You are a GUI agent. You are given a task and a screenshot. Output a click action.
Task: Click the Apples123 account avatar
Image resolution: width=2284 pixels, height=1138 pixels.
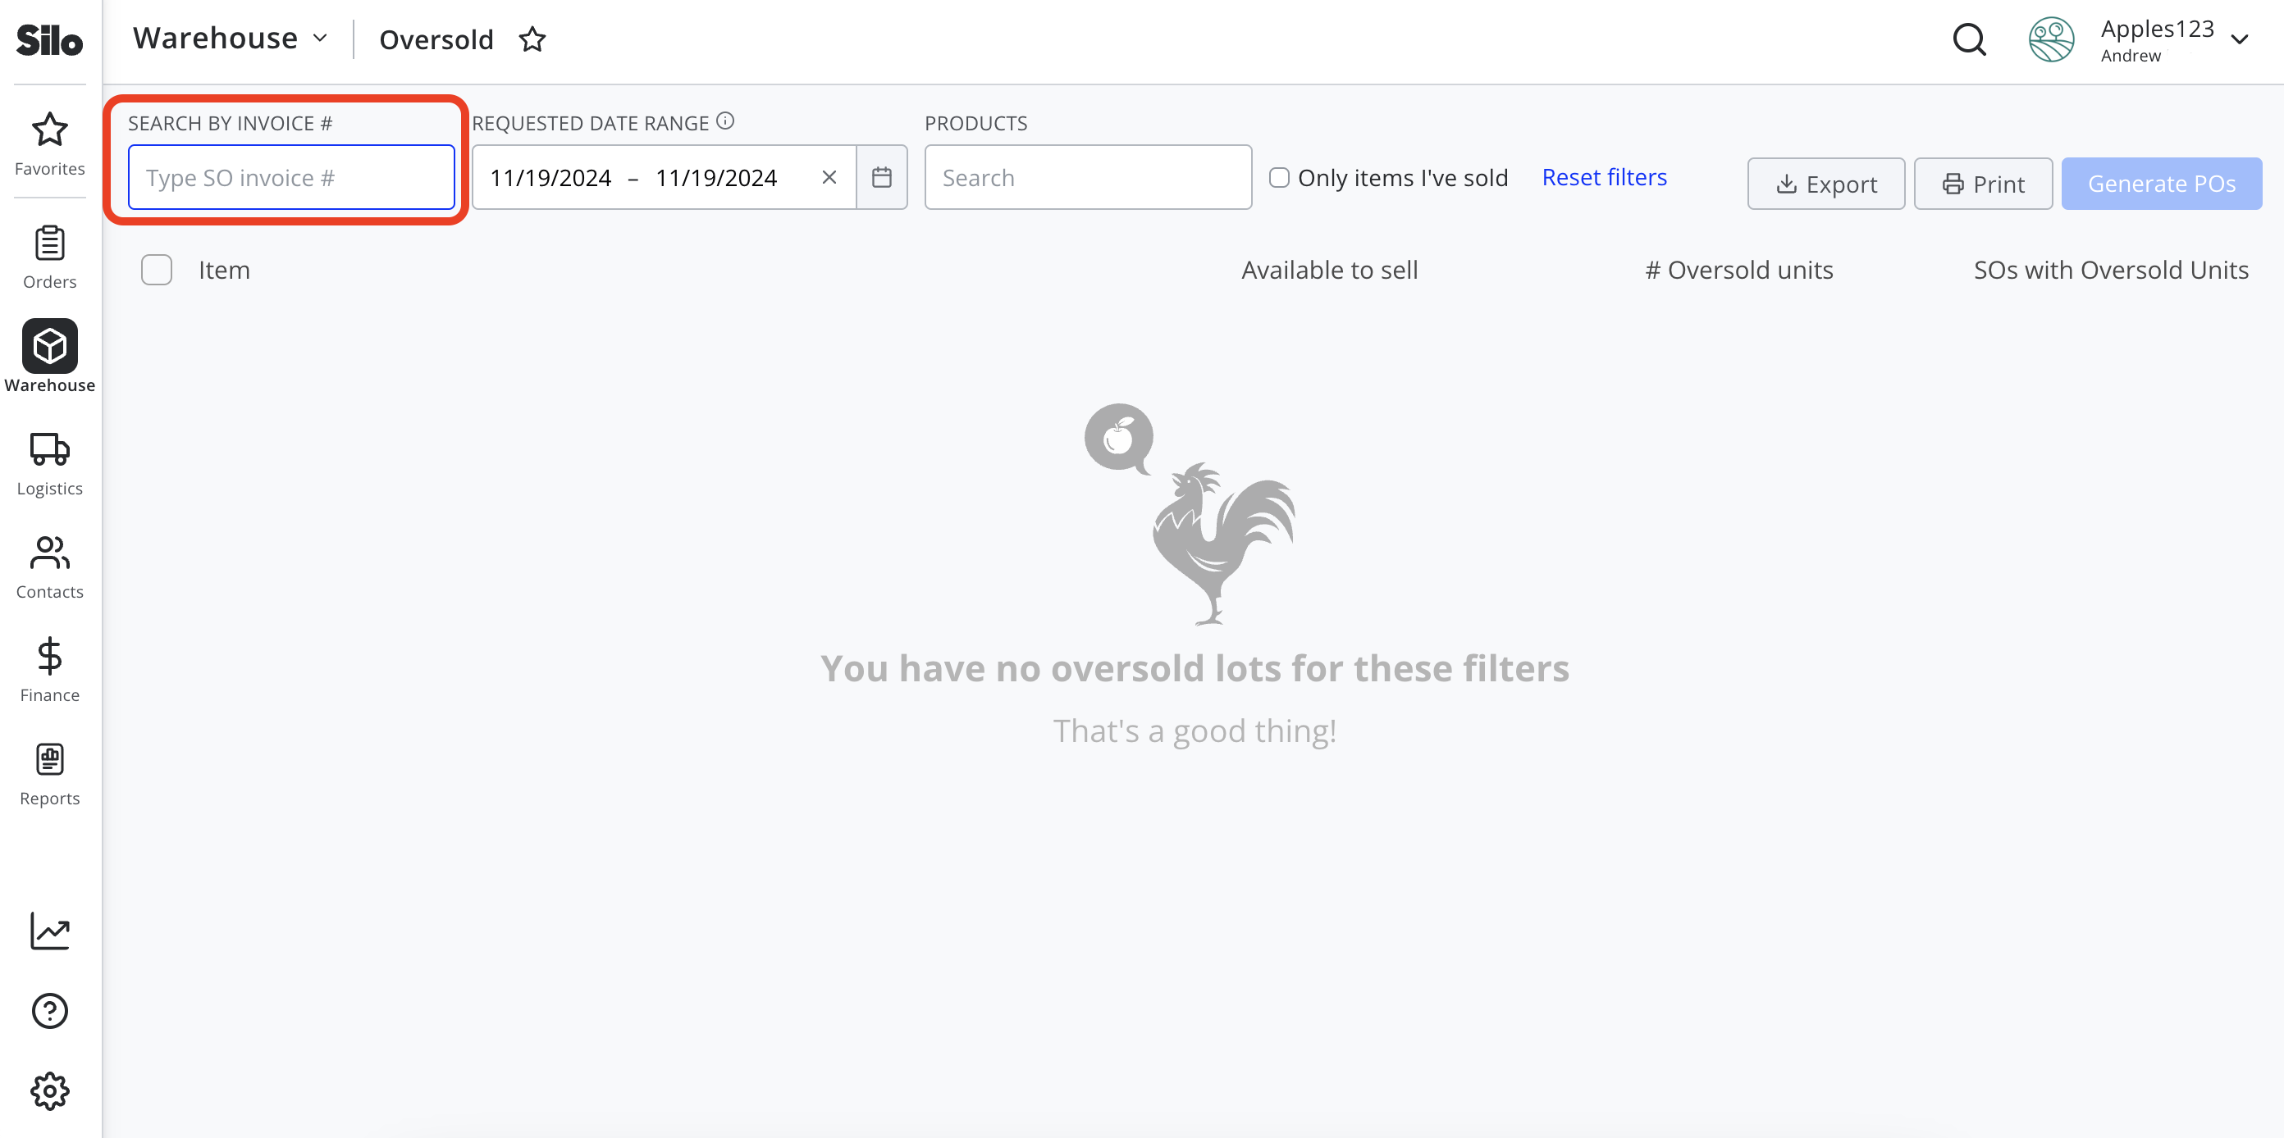pos(2051,40)
